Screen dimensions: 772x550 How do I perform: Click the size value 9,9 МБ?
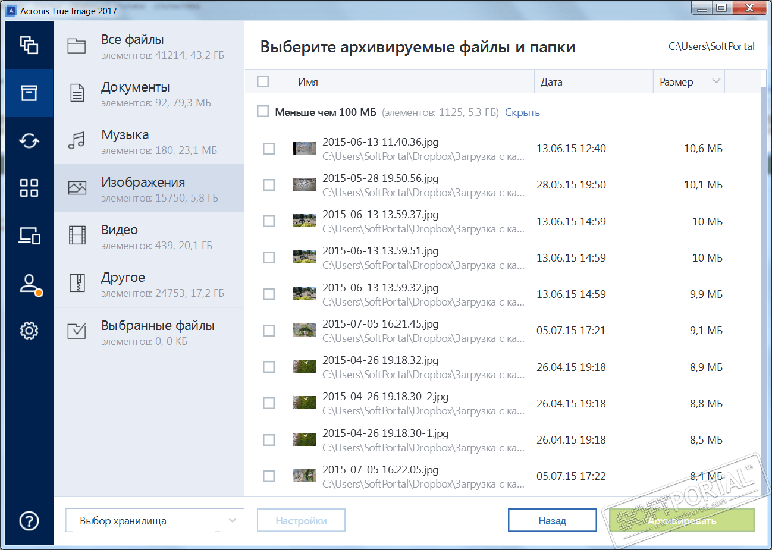tap(706, 294)
